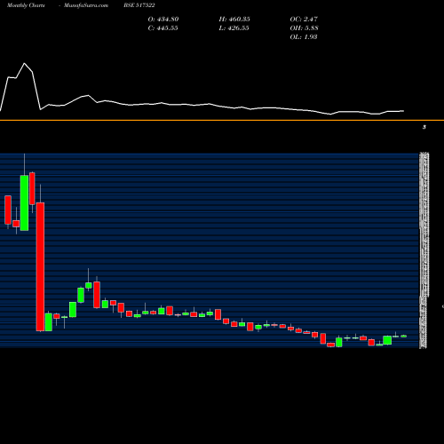Click the OH: 5.88 value

pyautogui.click(x=304, y=28)
